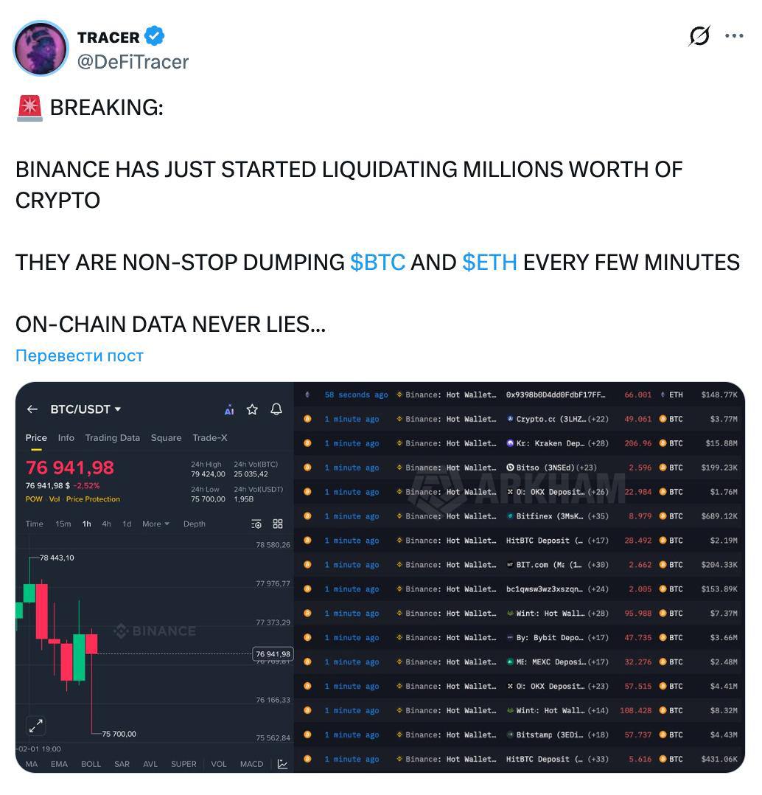Click the Перевести пост link
Viewport: 762px width, 795px height.
click(80, 355)
